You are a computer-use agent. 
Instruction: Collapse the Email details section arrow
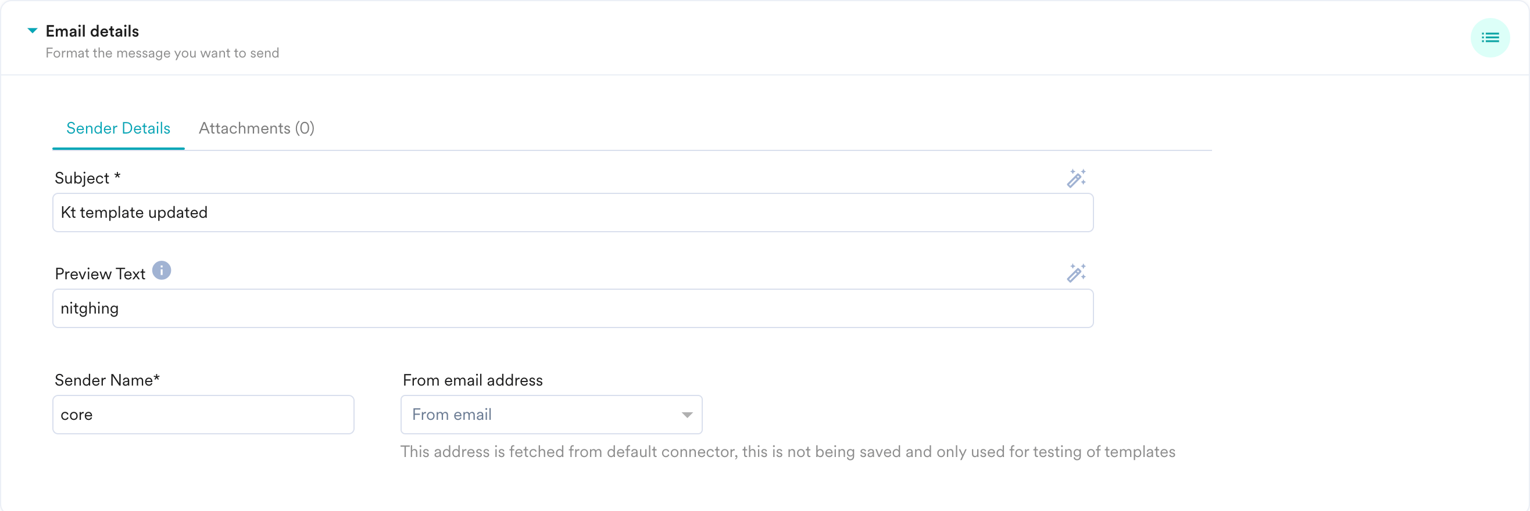33,30
